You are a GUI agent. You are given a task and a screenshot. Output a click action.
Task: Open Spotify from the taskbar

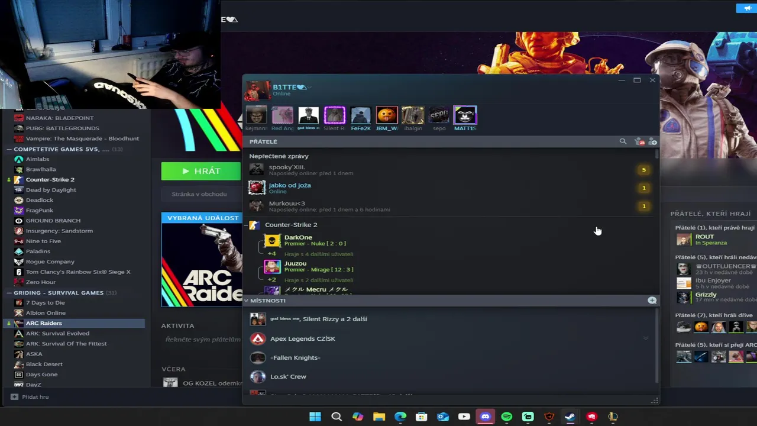point(507,417)
